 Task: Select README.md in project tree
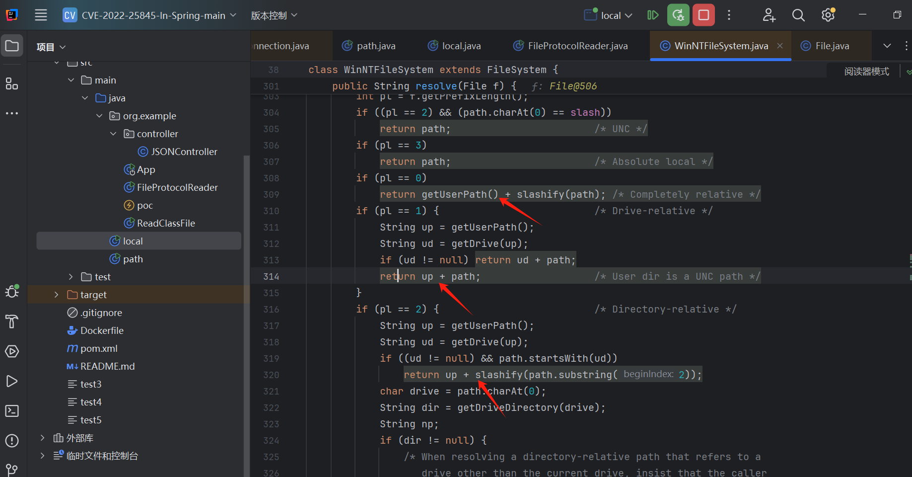pos(101,366)
